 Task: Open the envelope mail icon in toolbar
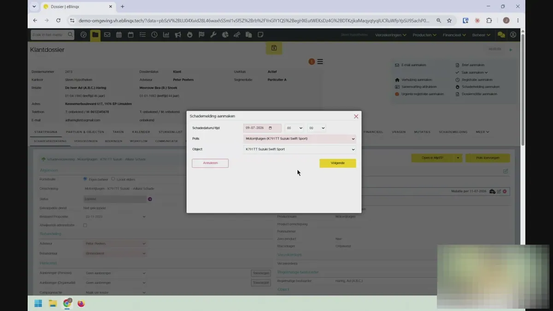(107, 35)
